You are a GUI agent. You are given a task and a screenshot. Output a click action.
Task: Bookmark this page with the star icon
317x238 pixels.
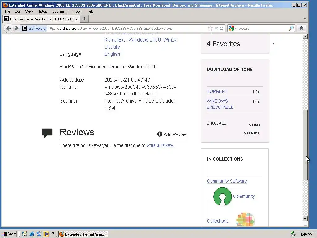point(210,28)
